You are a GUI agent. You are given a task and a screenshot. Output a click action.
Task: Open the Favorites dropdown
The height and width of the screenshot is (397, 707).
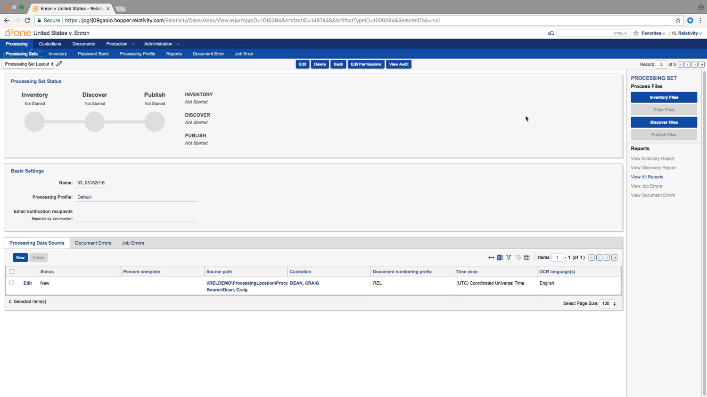653,33
